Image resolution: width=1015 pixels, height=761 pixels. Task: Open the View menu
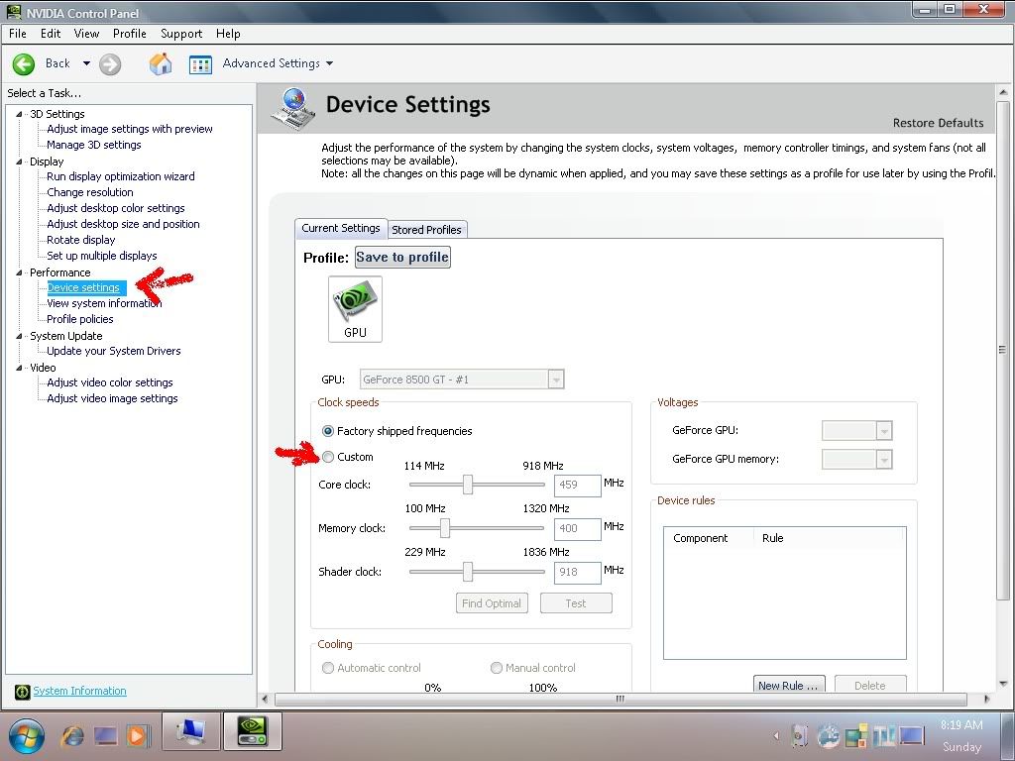tap(86, 34)
